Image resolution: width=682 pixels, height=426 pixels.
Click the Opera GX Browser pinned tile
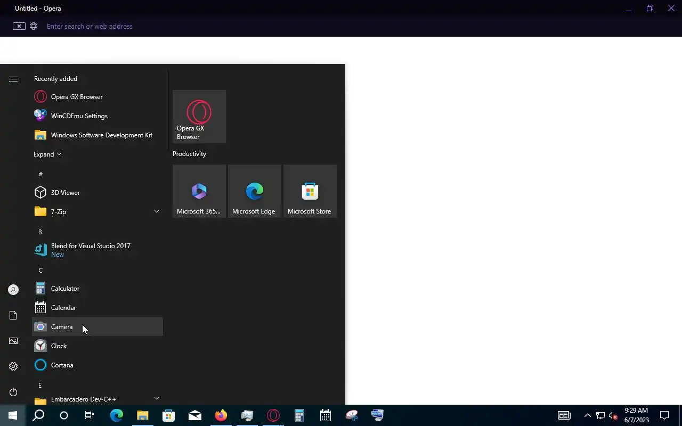tap(199, 117)
